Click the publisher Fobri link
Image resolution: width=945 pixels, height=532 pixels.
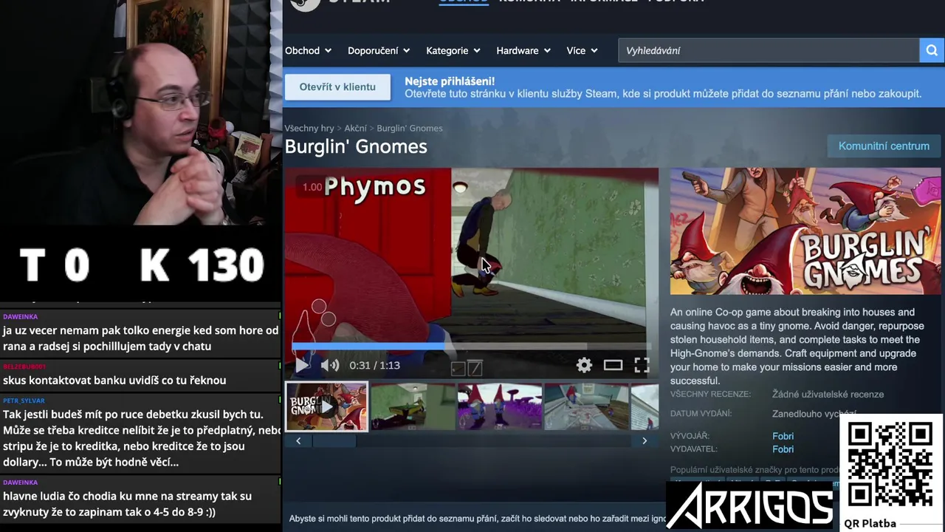pos(783,449)
